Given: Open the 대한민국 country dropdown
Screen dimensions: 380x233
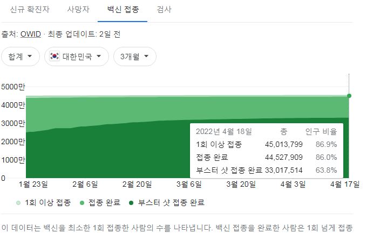Looking at the screenshot, I should (x=77, y=57).
